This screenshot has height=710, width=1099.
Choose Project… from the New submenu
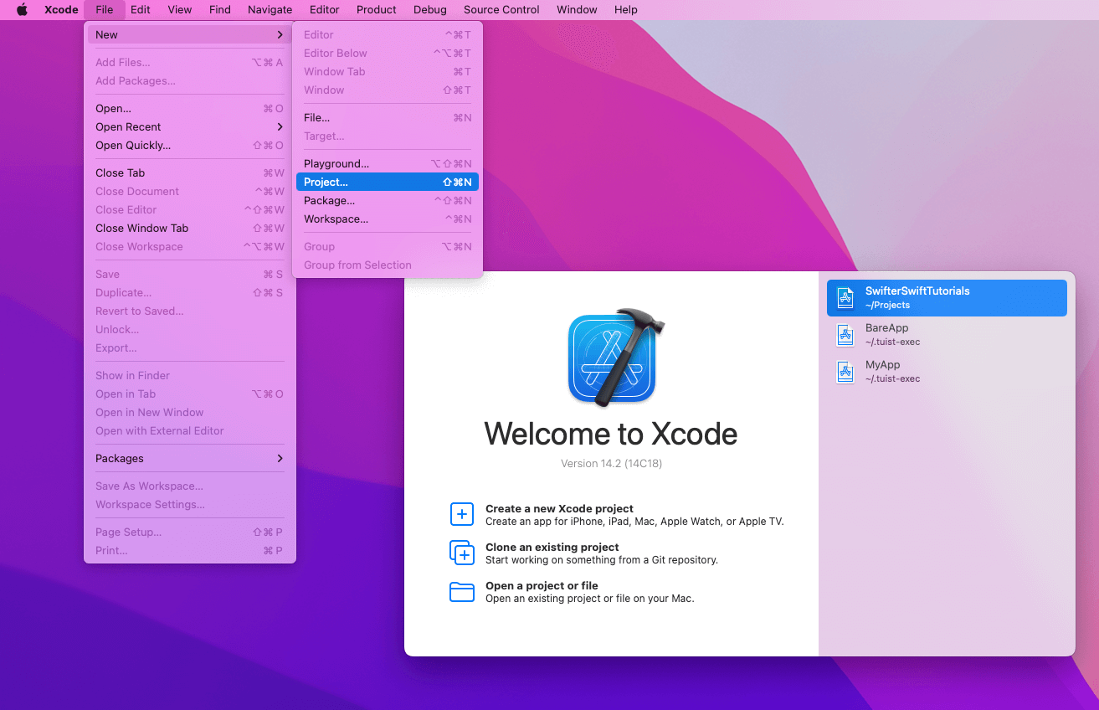point(326,183)
